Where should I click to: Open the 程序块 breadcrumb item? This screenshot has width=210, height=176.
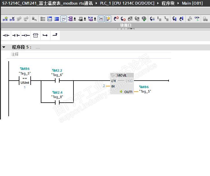pyautogui.click(x=168, y=3)
